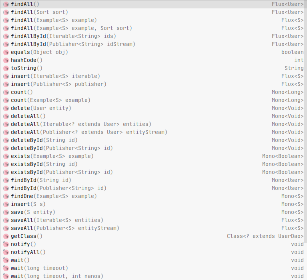This screenshot has width=307, height=280.
Task: Click the method icon next to getClass()
Action: pos(6,236)
